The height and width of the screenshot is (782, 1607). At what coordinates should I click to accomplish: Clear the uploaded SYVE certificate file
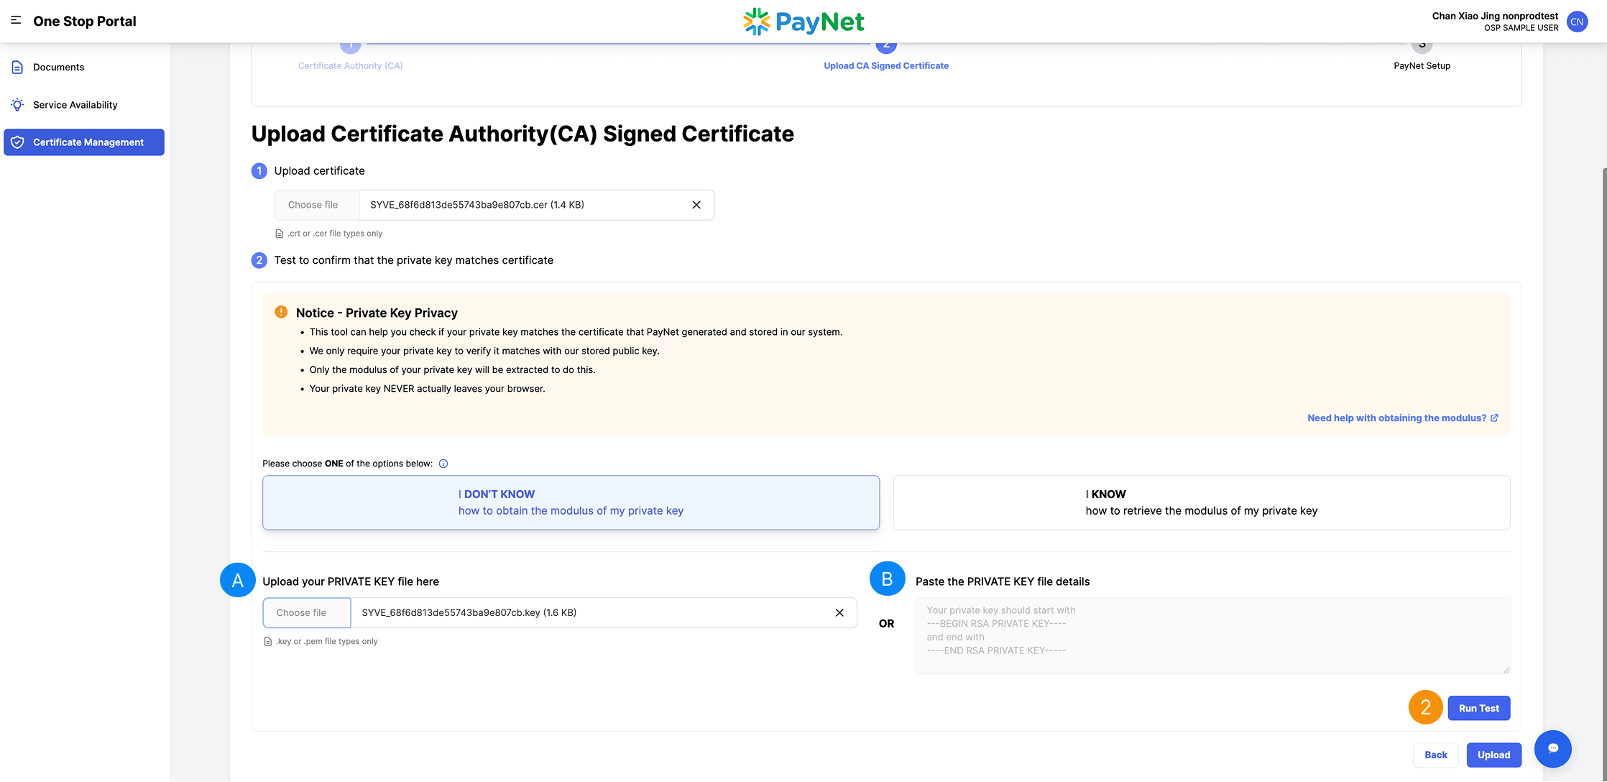(696, 205)
